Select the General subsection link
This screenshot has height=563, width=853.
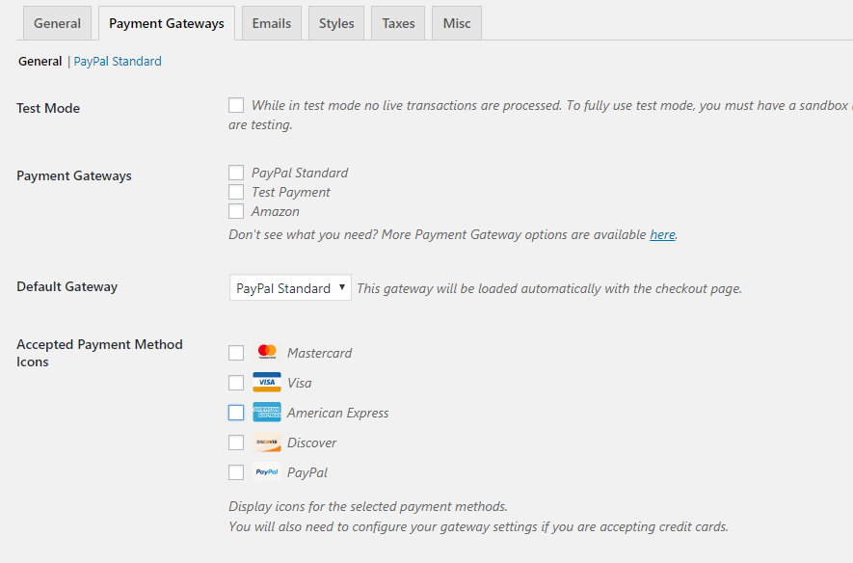tap(40, 61)
